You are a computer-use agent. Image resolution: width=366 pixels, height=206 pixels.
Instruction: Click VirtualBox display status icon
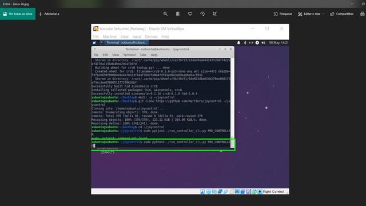click(237, 192)
